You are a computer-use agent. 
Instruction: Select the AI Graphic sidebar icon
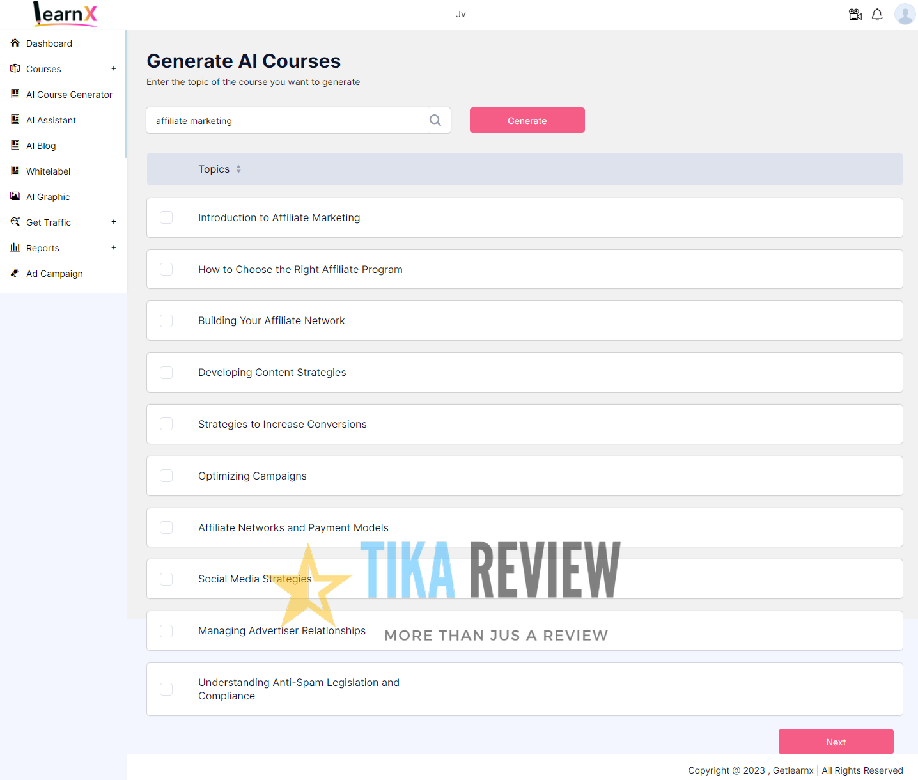coord(15,196)
